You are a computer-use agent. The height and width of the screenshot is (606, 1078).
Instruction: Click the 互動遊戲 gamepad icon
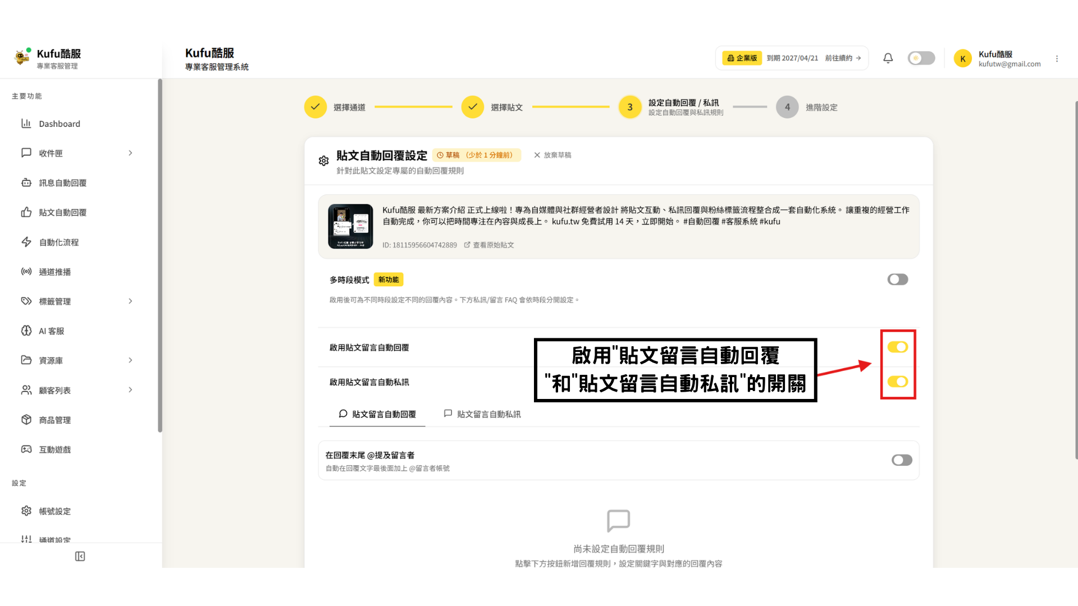(26, 449)
